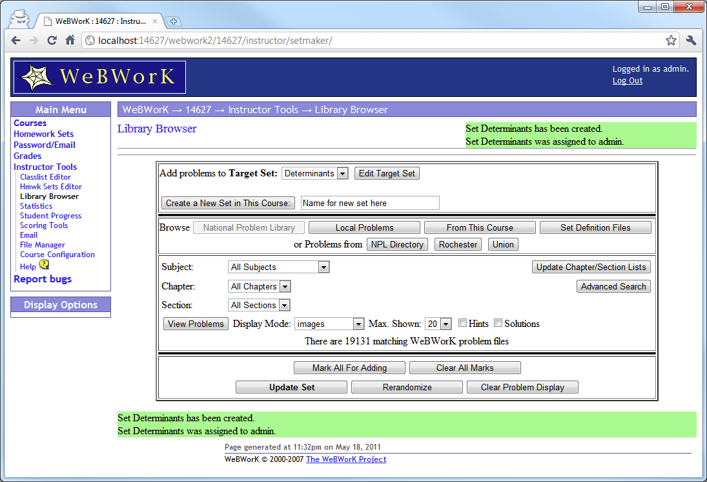Open The WeBWorK Project link
This screenshot has width=707, height=482.
point(346,459)
